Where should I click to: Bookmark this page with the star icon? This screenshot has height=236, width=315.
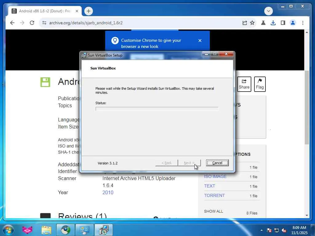coord(252,23)
